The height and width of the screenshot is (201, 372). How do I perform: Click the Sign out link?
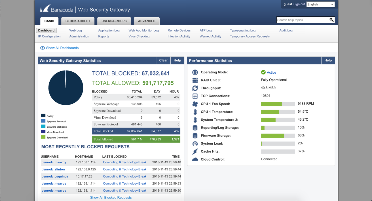(x=299, y=4)
